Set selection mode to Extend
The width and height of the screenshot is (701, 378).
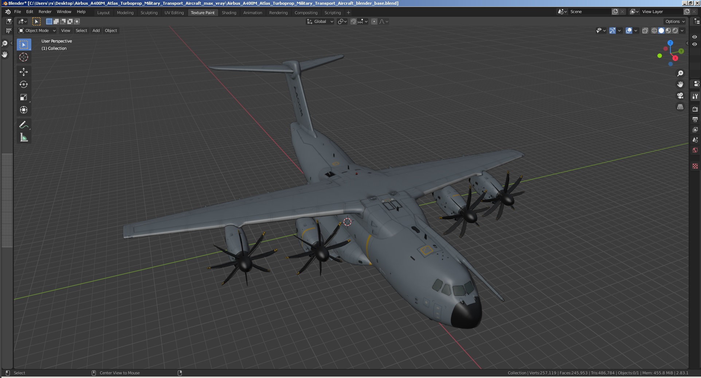point(56,21)
